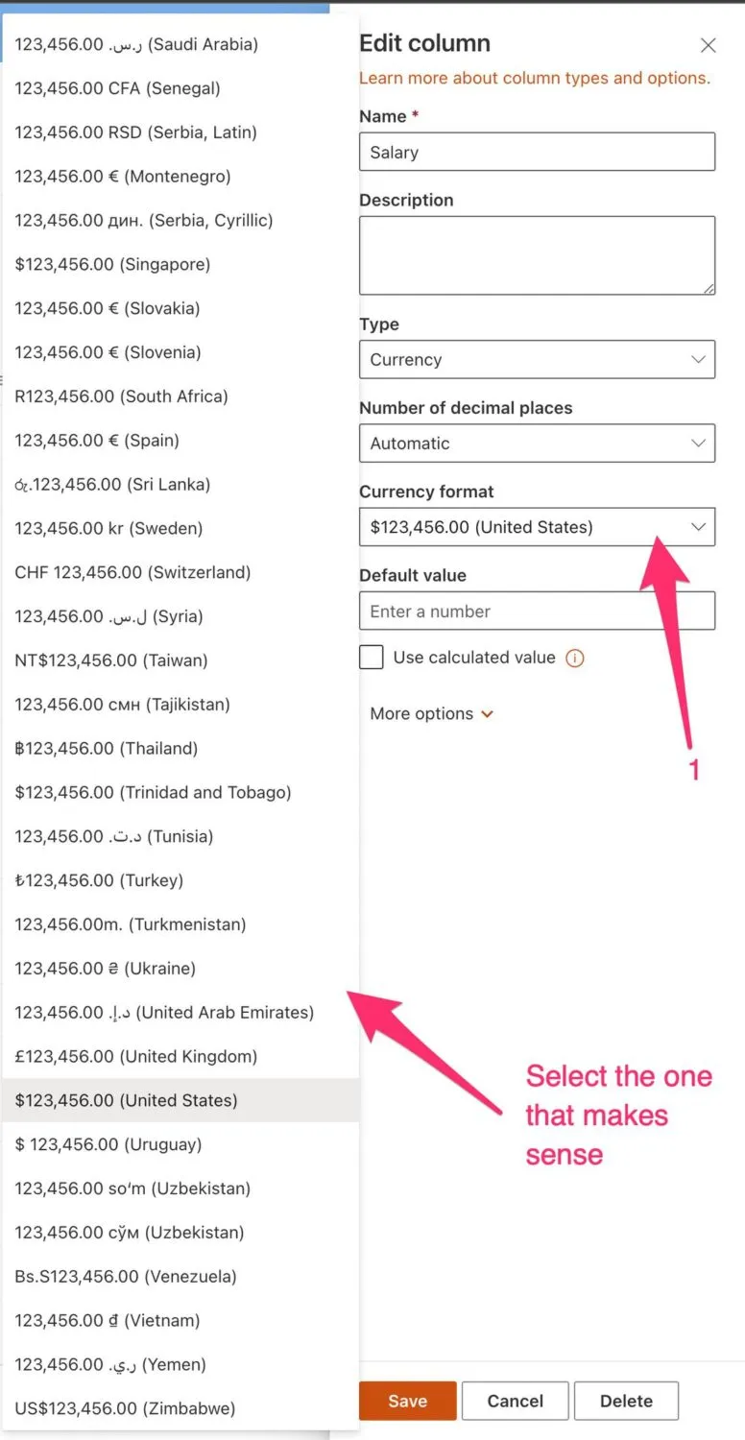Viewport: 745px width, 1440px height.
Task: Click the Name field containing Salary
Action: (x=537, y=153)
